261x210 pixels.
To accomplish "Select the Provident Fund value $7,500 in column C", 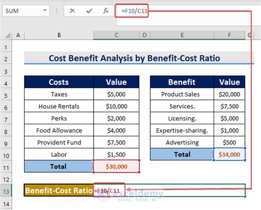I will (x=116, y=142).
